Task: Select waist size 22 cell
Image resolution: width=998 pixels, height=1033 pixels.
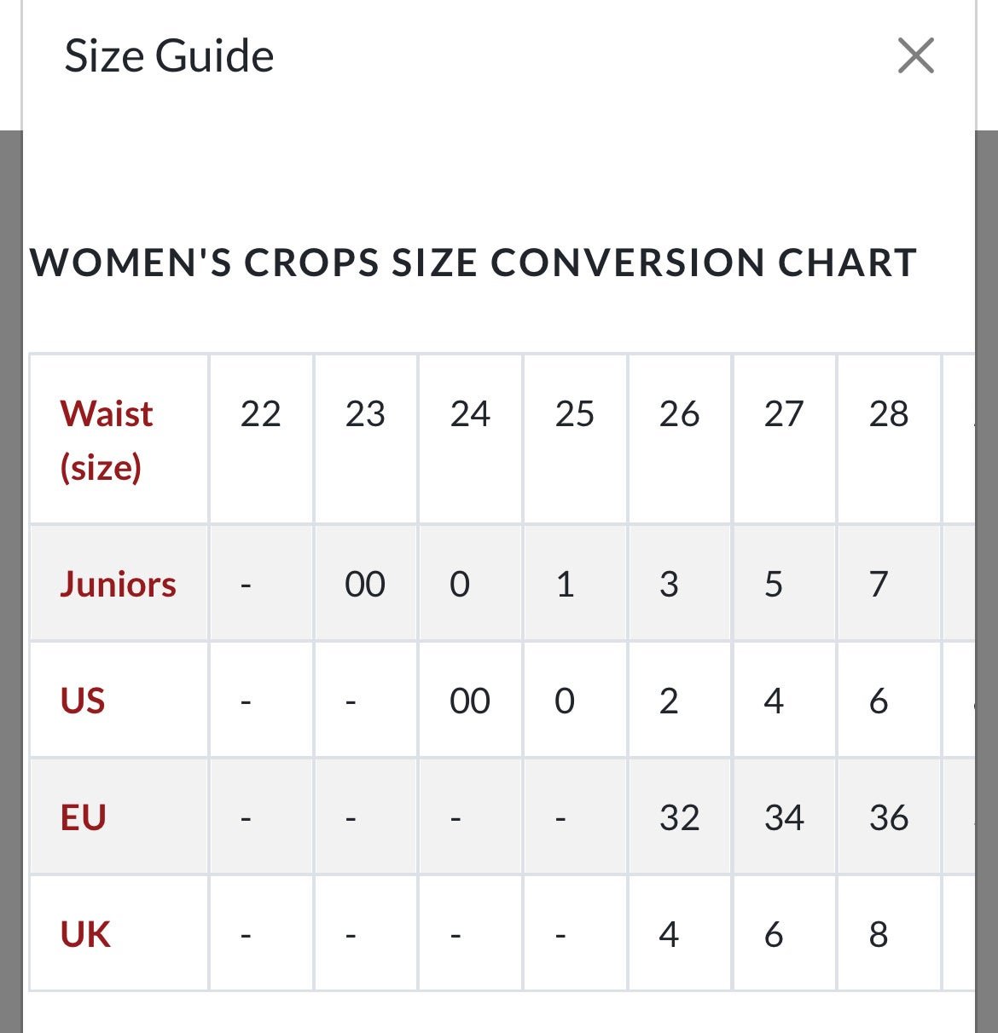Action: (261, 439)
